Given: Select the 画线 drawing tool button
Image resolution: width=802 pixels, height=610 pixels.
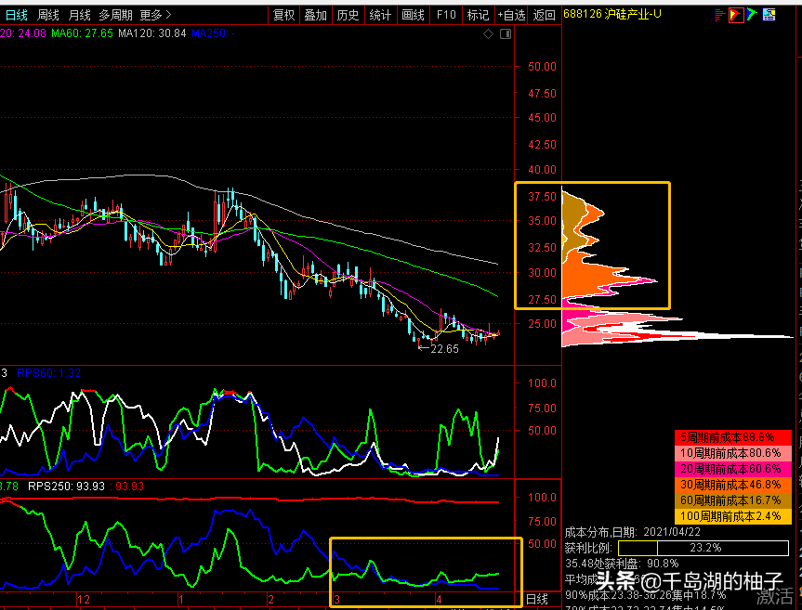Looking at the screenshot, I should pos(413,16).
